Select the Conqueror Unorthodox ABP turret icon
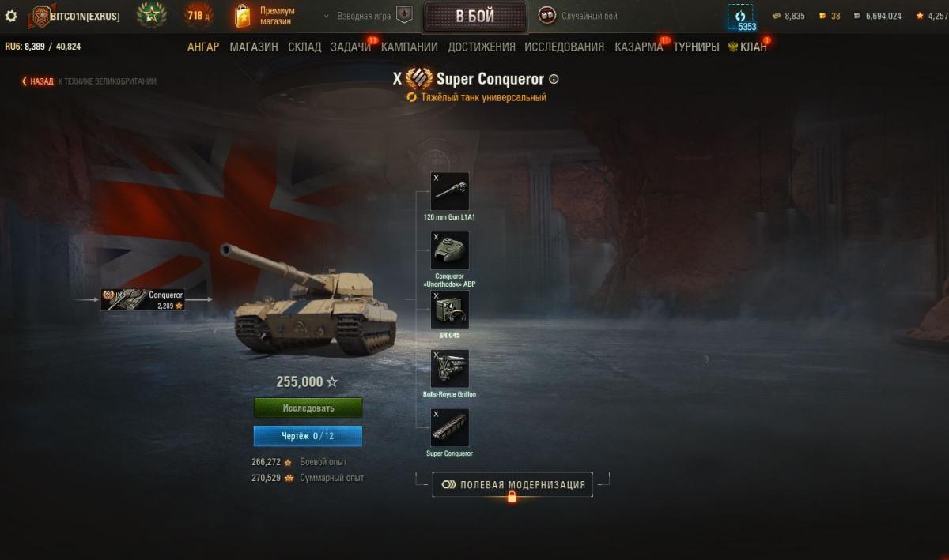 click(450, 250)
